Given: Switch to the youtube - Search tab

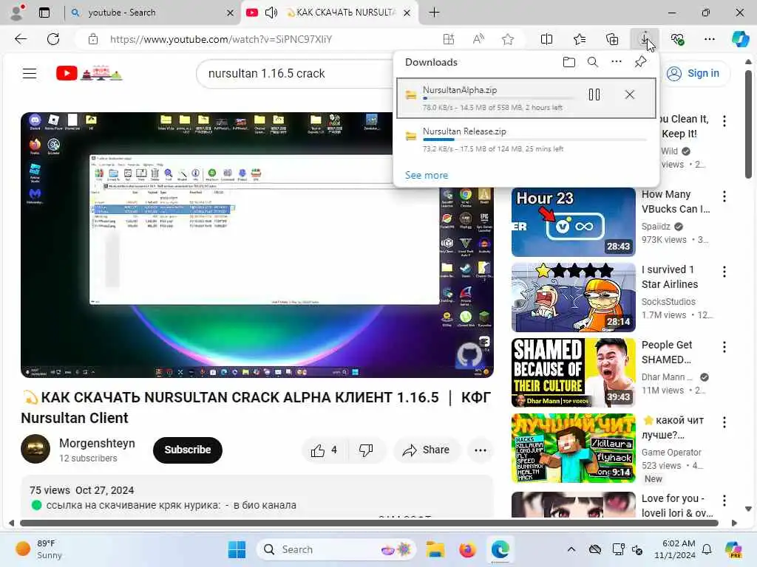Looking at the screenshot, I should 122,13.
